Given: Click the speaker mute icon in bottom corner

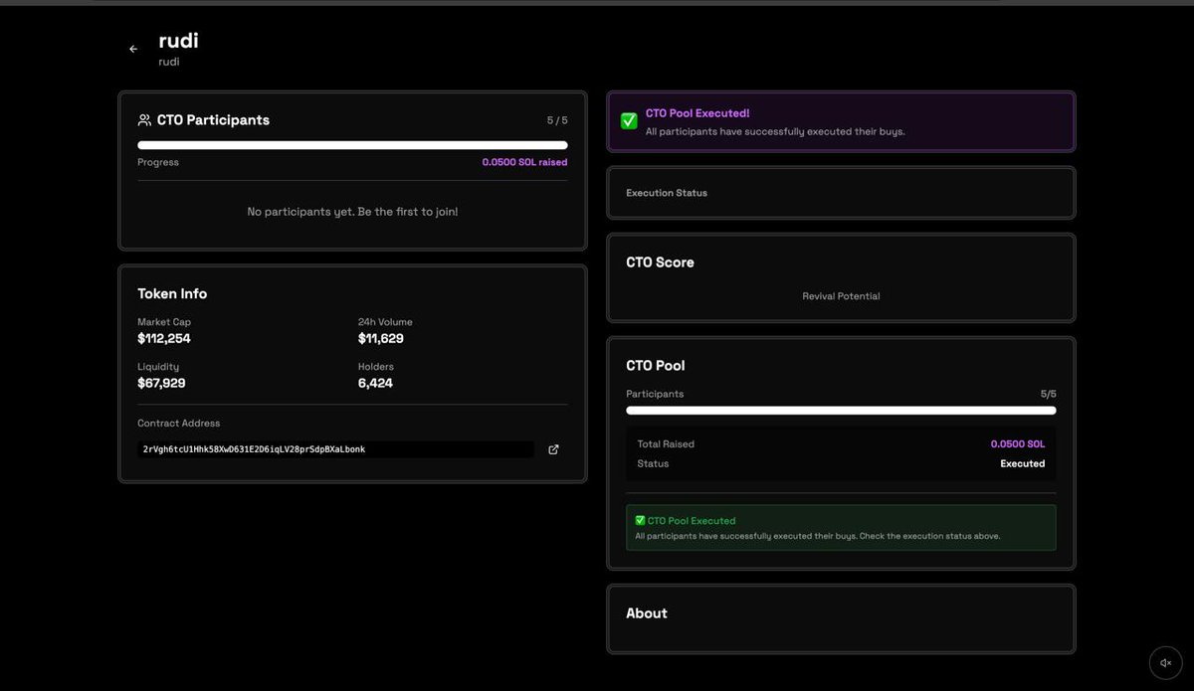Looking at the screenshot, I should point(1165,662).
